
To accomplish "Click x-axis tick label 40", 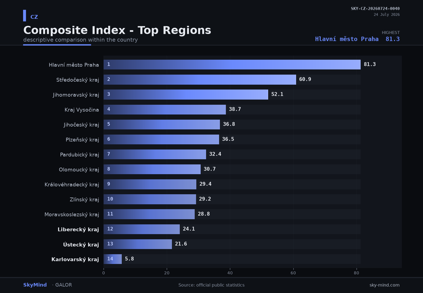I will (x=230, y=273).
